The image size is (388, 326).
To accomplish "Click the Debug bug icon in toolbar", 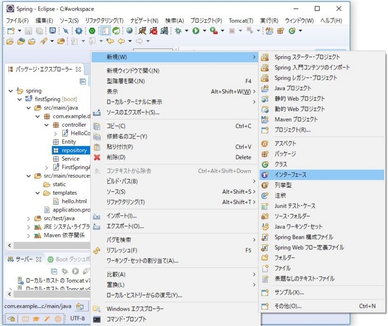I will pyautogui.click(x=178, y=31).
